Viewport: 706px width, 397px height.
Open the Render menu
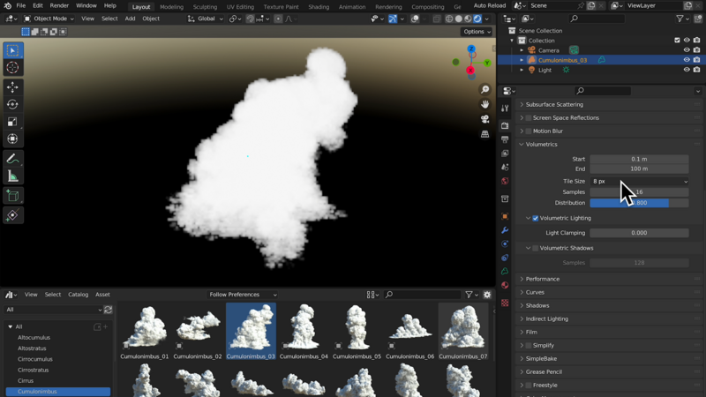point(59,6)
